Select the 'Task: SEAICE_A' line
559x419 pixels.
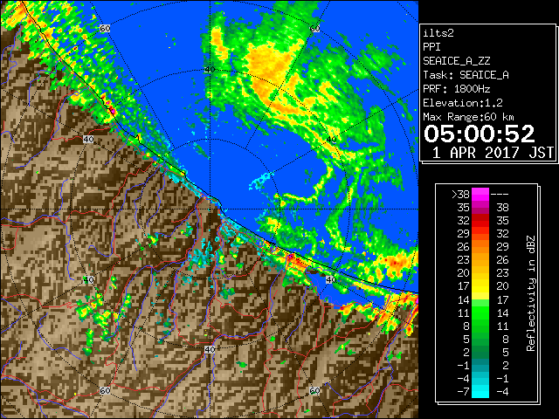466,75
